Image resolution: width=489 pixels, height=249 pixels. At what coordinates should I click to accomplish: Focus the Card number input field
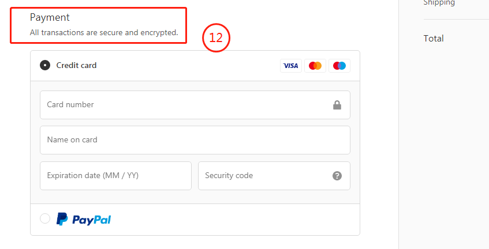coord(195,105)
